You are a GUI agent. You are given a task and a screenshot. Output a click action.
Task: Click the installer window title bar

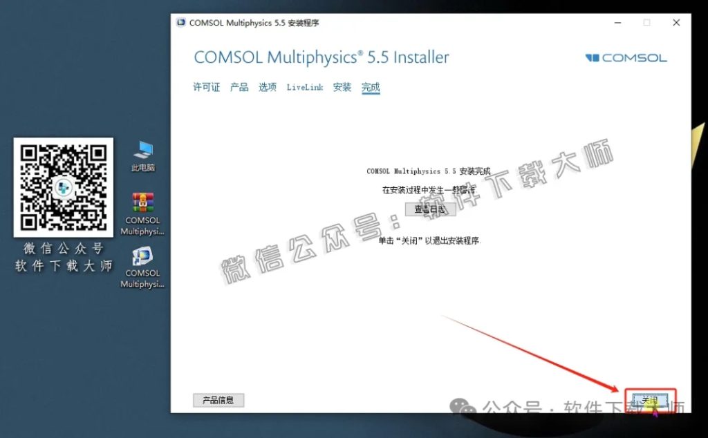[x=415, y=22]
